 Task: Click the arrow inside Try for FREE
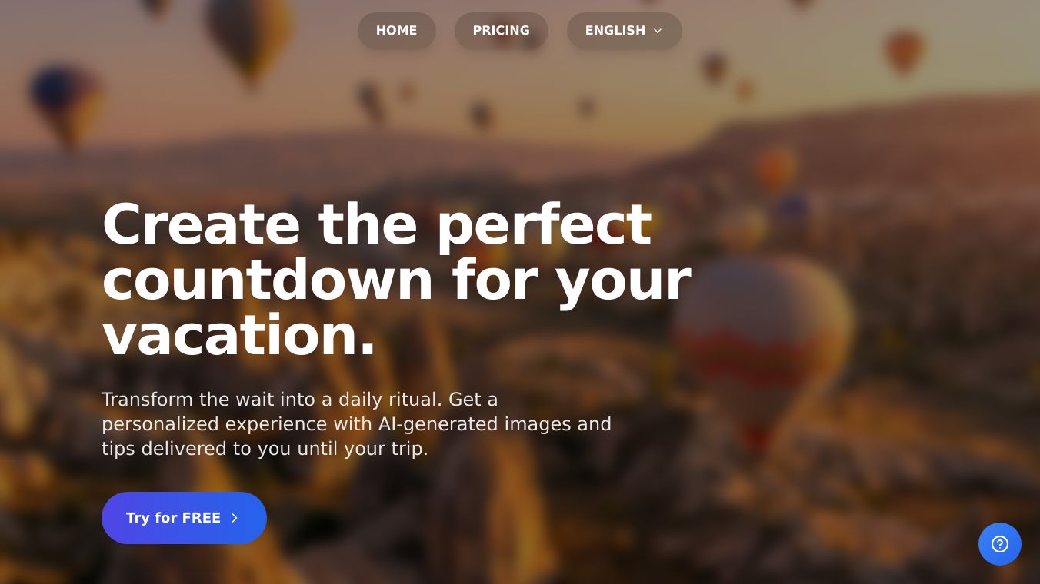[235, 518]
